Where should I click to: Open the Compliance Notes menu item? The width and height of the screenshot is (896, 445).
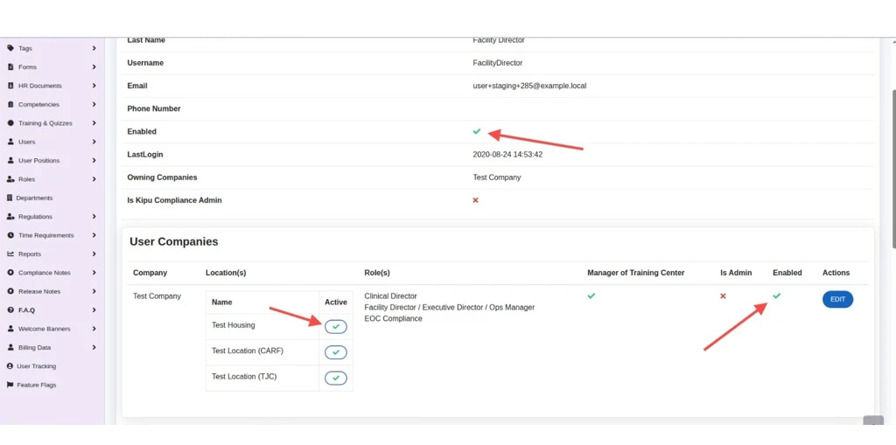coord(44,273)
